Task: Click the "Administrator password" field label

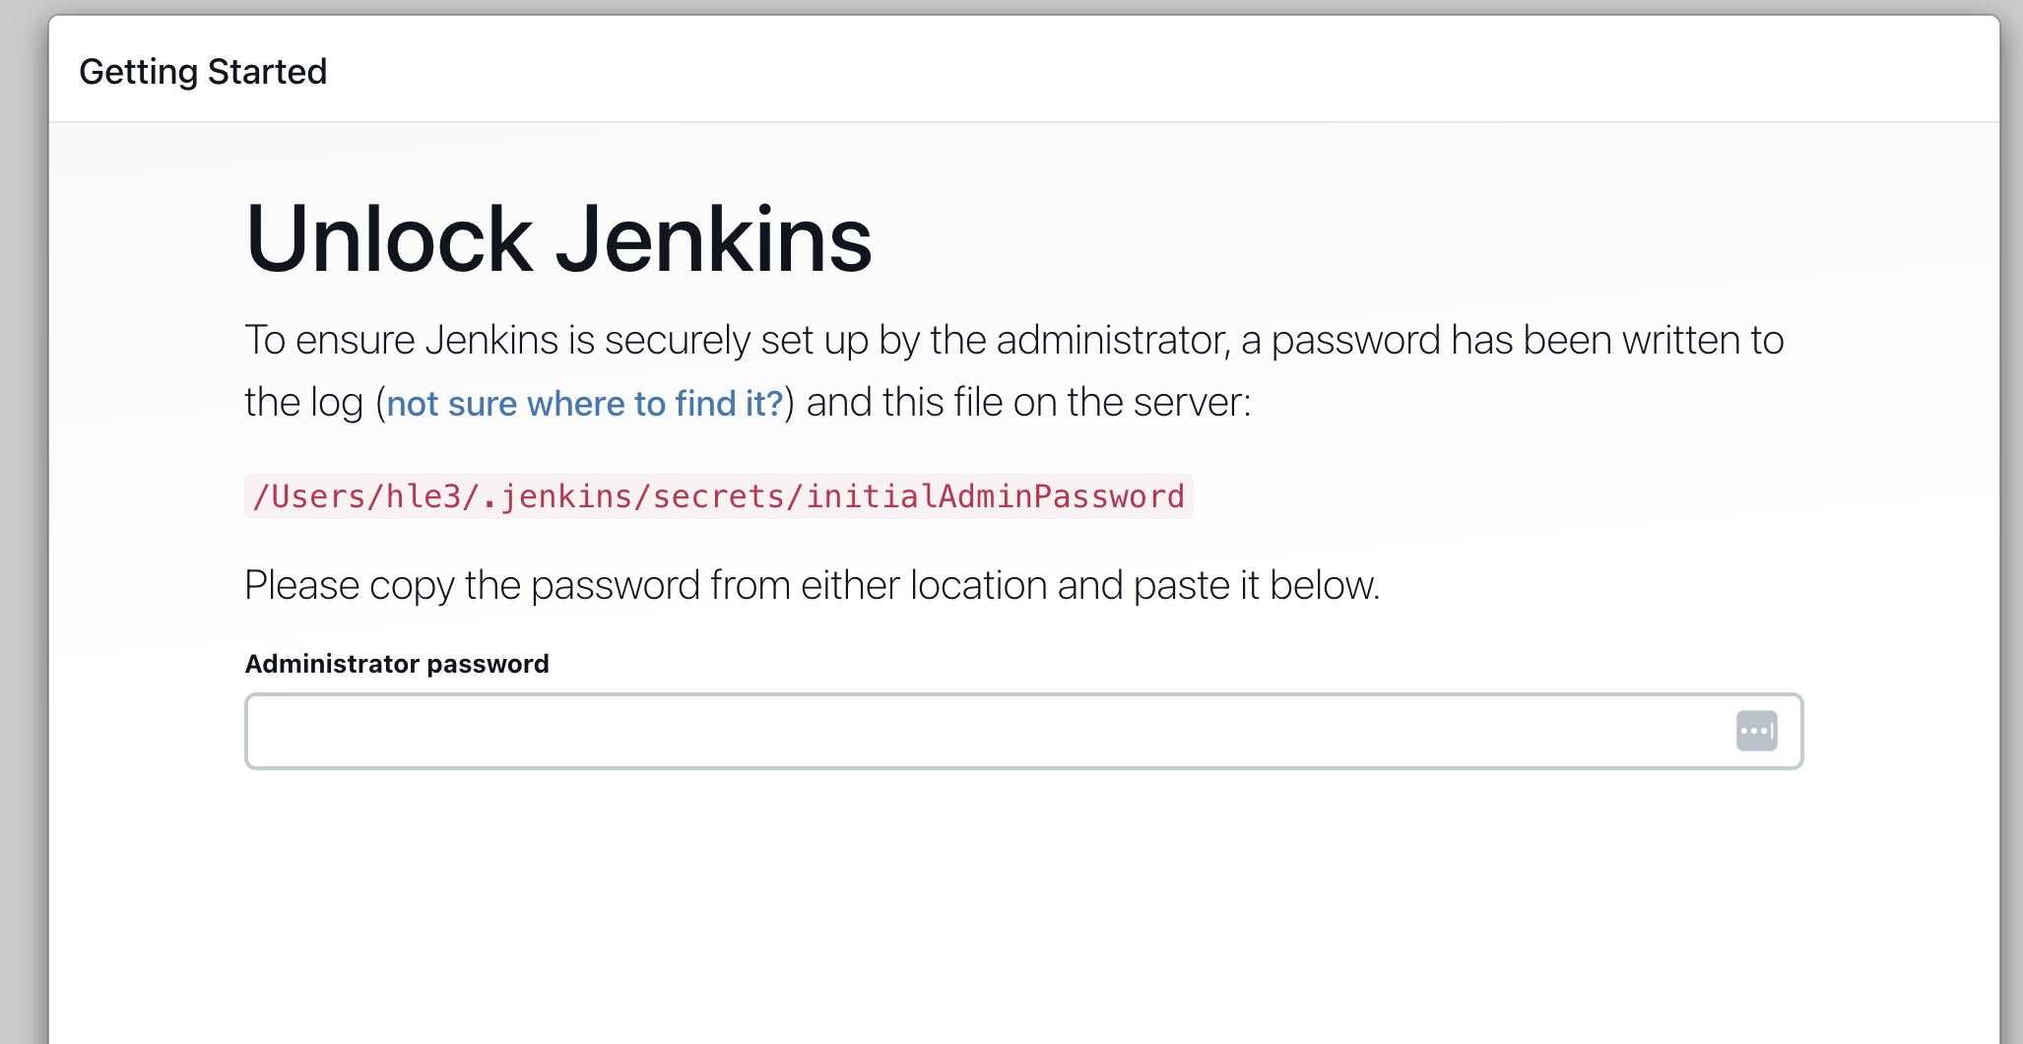Action: tap(397, 664)
